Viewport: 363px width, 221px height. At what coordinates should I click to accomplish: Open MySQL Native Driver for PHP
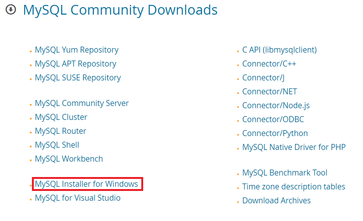294,147
